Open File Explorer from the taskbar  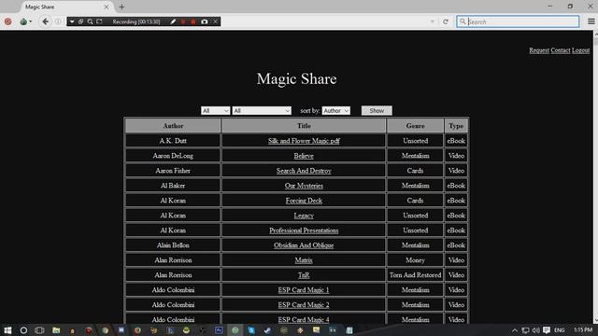coord(56,330)
